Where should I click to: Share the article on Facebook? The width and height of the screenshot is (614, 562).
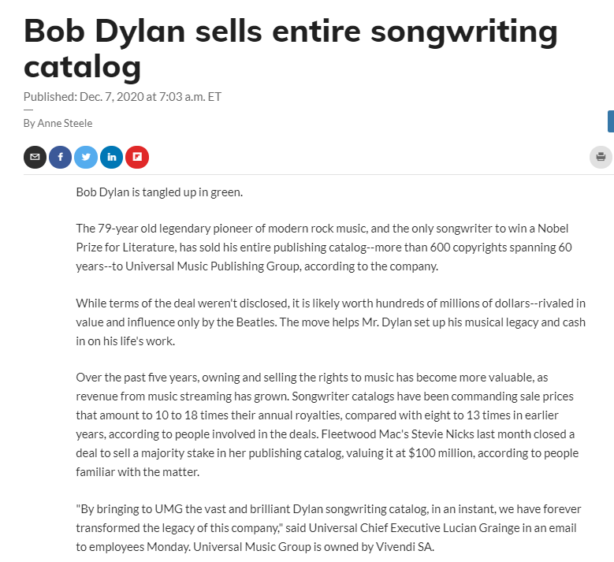coord(60,157)
